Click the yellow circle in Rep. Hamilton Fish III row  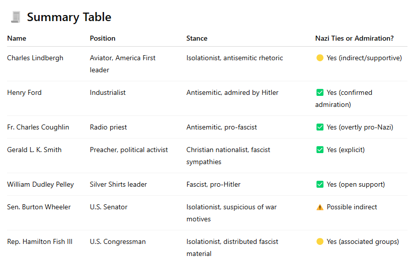coord(320,241)
